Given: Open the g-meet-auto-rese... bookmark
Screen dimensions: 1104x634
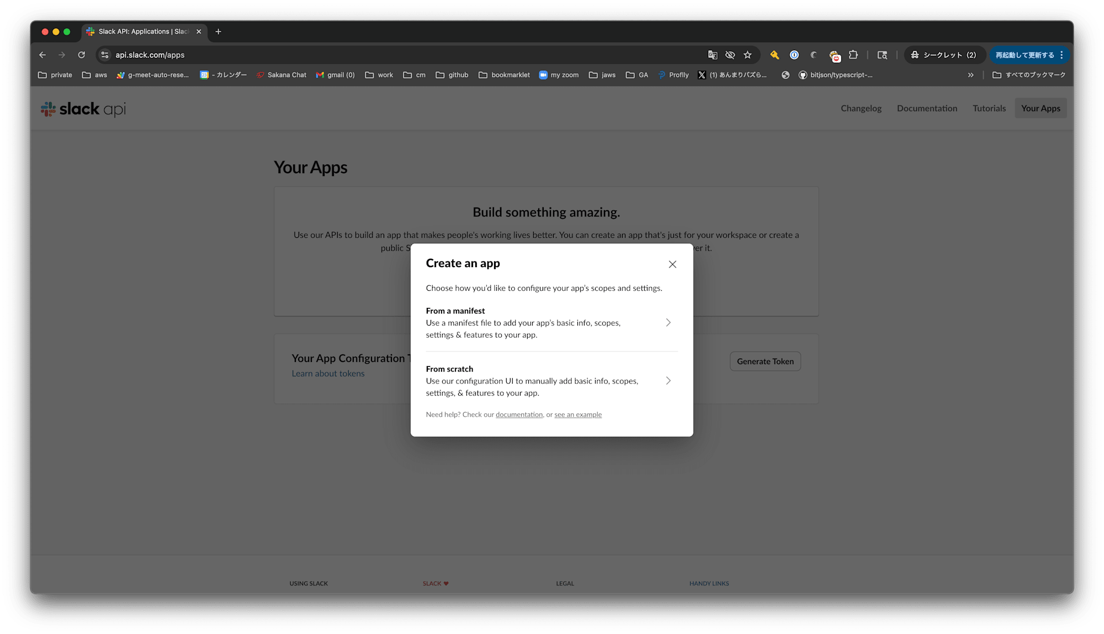Looking at the screenshot, I should pos(153,75).
